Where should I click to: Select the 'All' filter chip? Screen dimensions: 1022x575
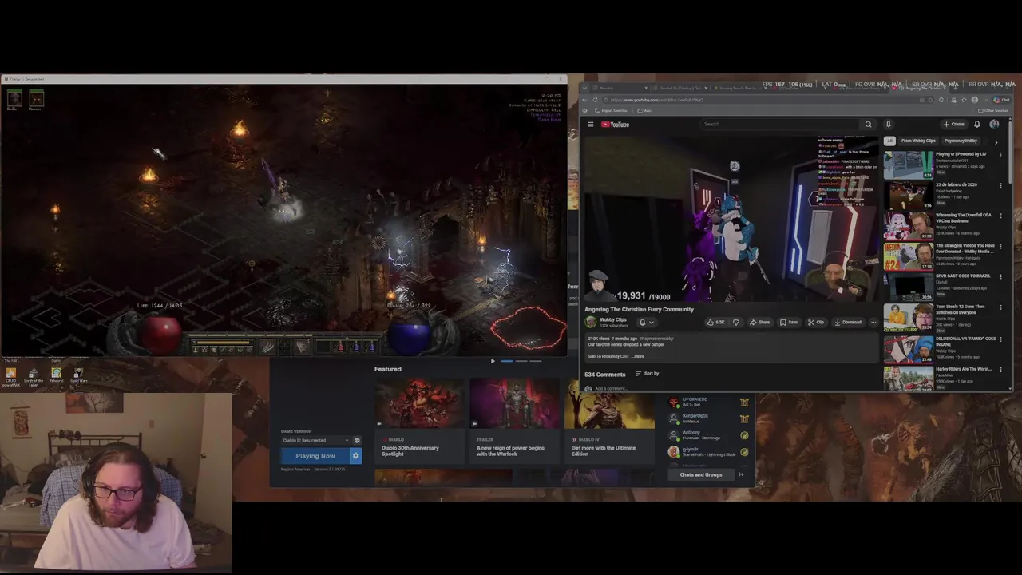click(889, 141)
